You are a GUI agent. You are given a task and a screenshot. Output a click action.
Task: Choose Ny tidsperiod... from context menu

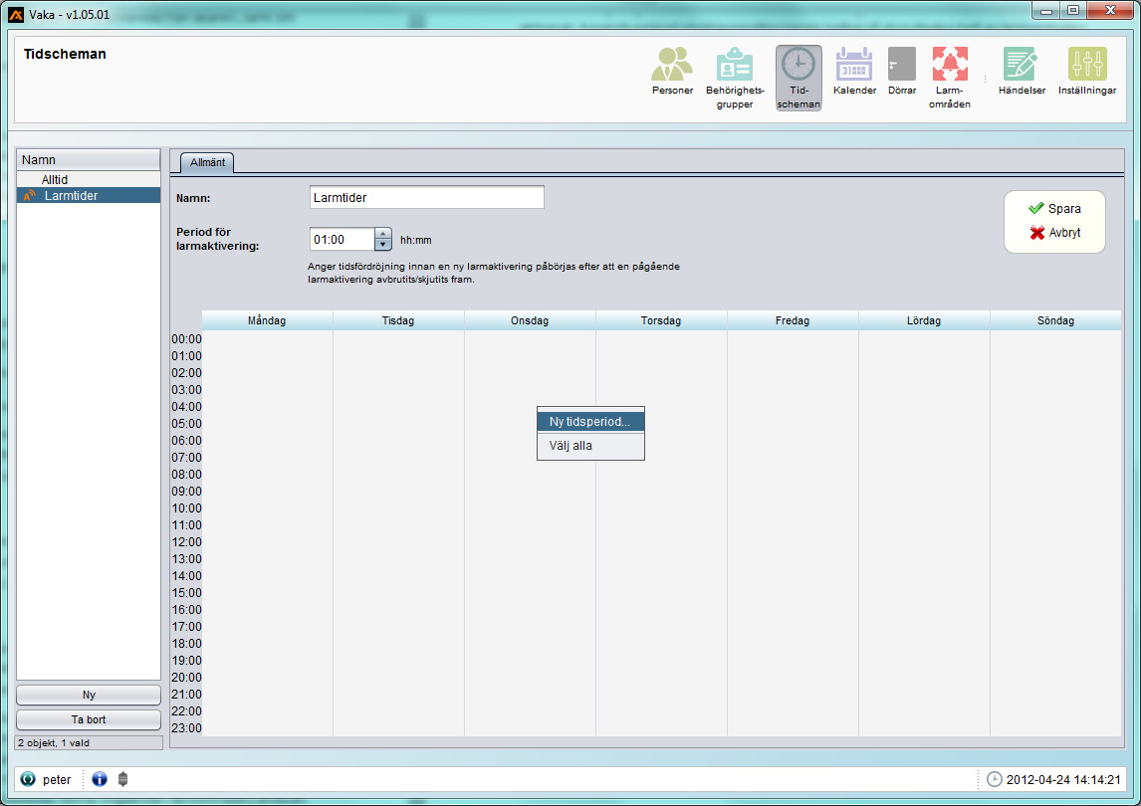590,421
